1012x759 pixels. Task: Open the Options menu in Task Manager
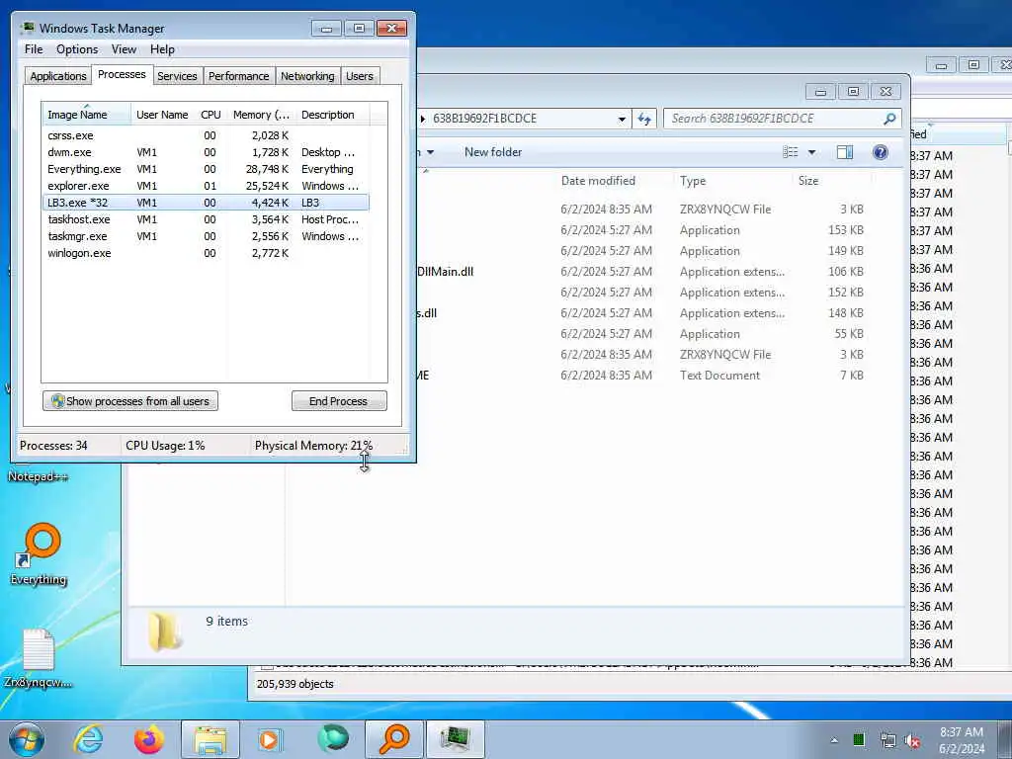point(77,49)
